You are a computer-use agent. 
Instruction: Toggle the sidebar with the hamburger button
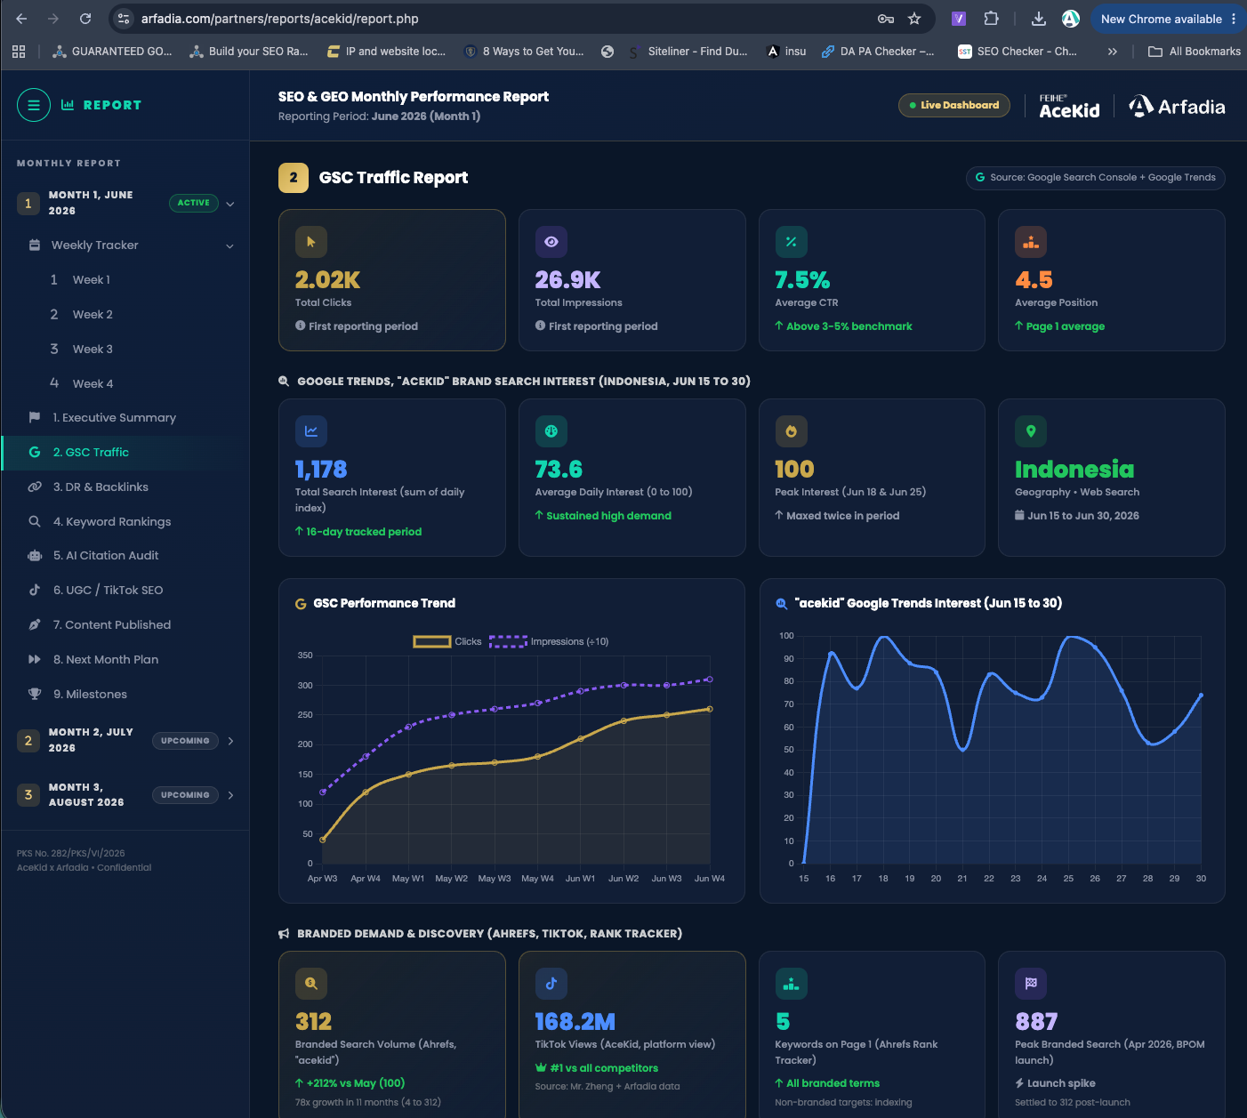coord(33,105)
